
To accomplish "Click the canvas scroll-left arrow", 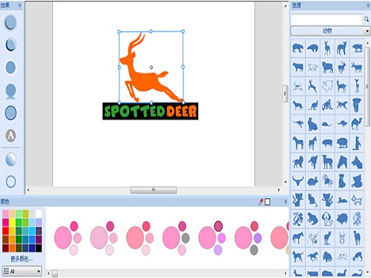I will click(28, 190).
